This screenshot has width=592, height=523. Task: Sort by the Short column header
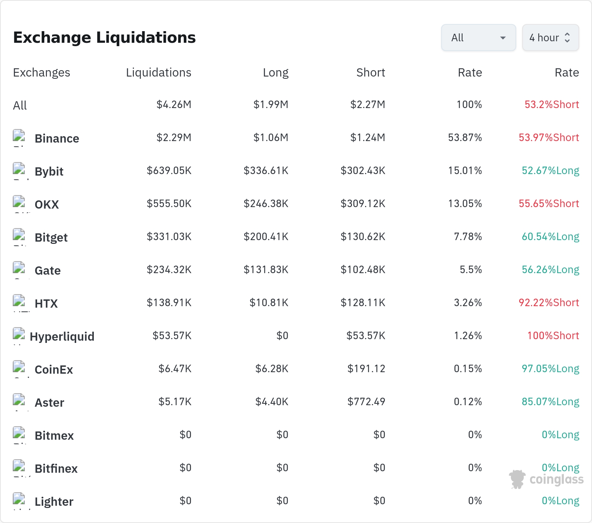tap(371, 72)
